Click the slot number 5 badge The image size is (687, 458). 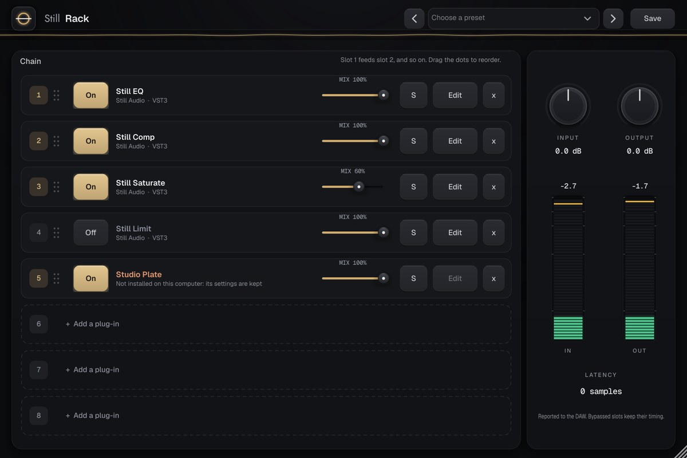pos(38,278)
